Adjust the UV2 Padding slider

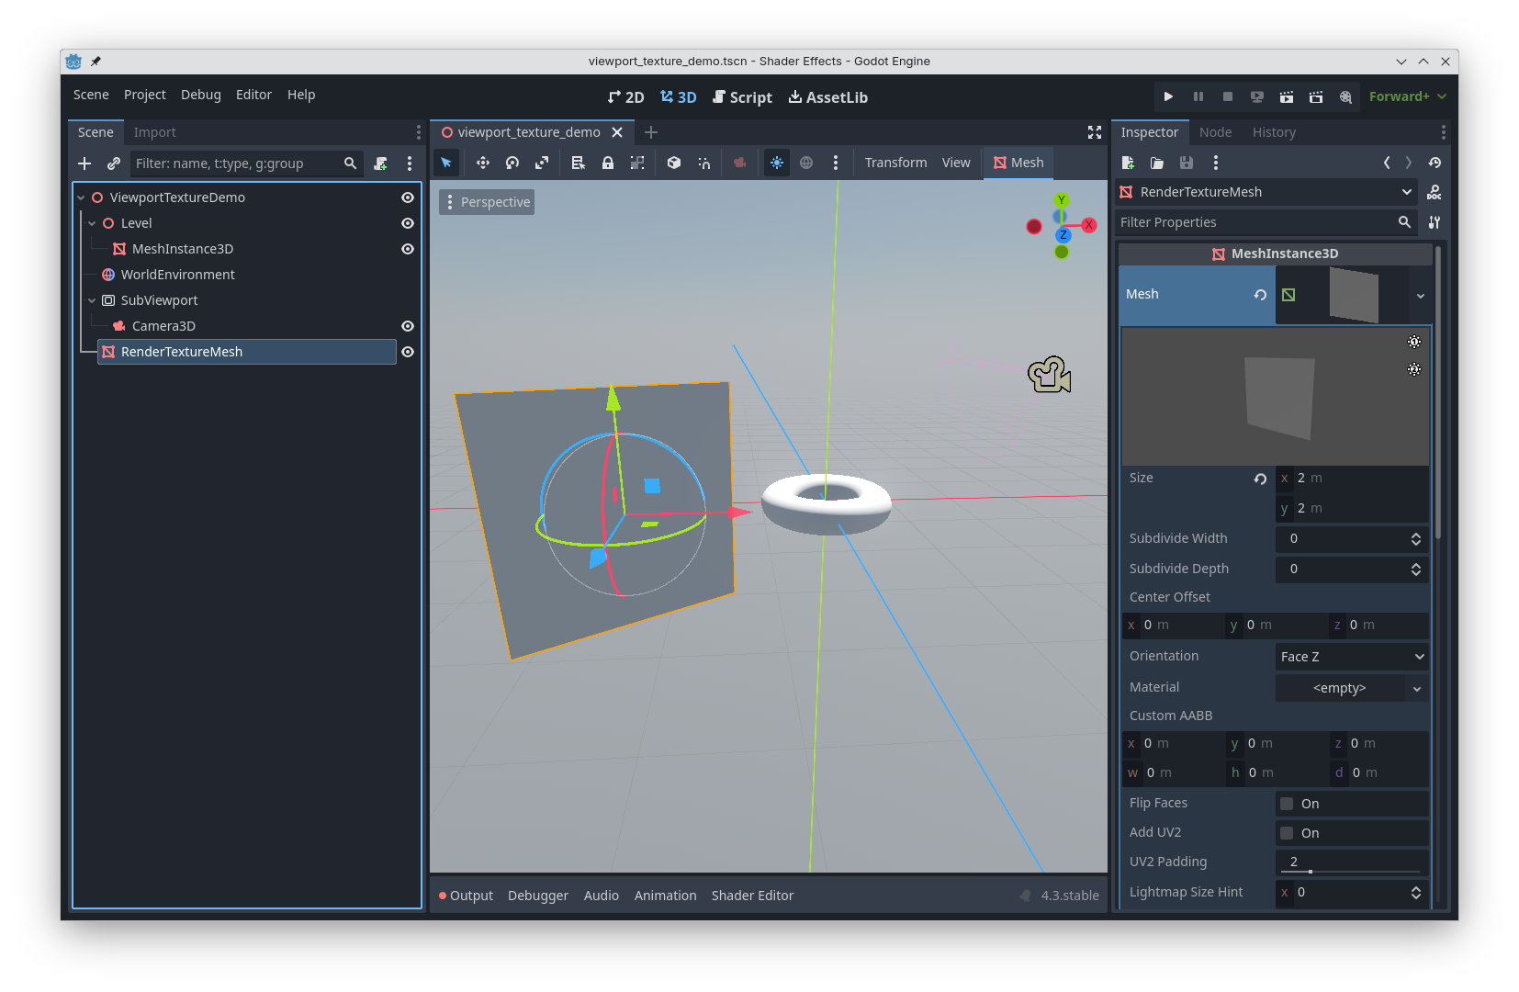(1352, 872)
